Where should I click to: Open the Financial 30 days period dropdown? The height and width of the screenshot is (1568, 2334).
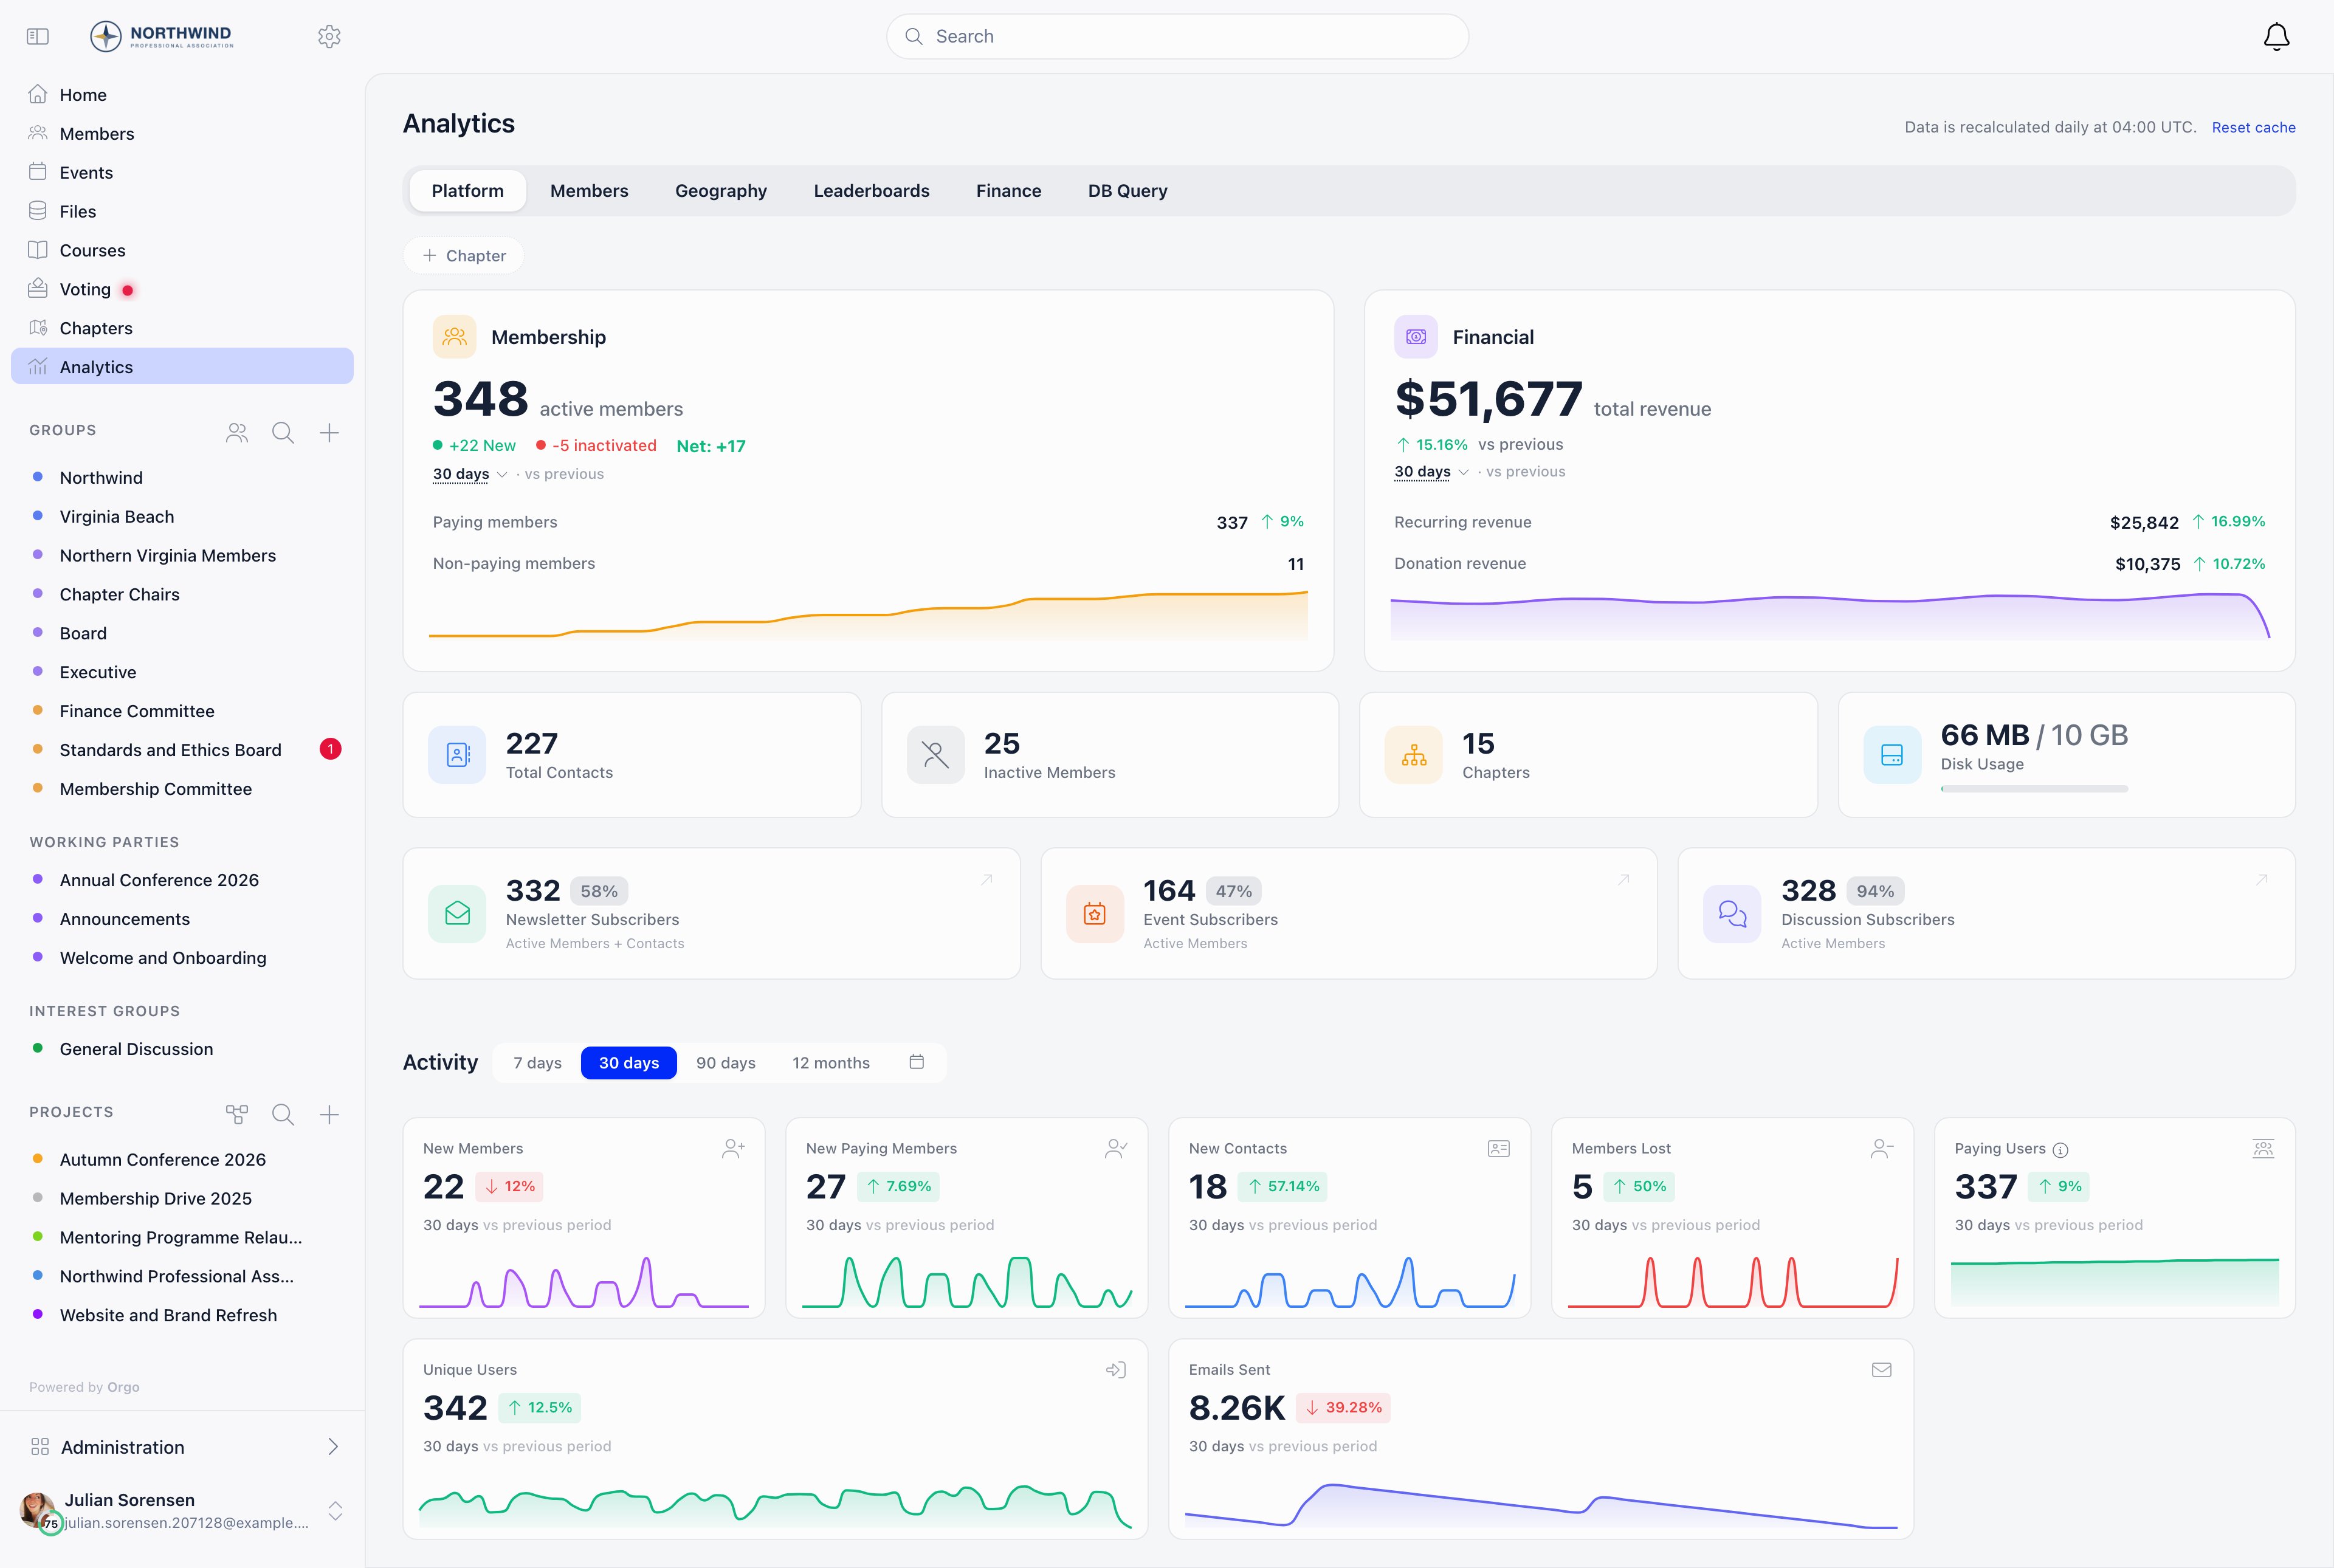tap(1431, 472)
